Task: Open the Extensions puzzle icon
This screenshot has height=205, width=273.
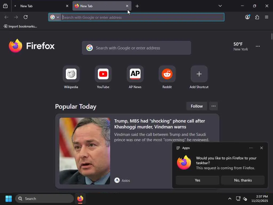Action: [257, 17]
